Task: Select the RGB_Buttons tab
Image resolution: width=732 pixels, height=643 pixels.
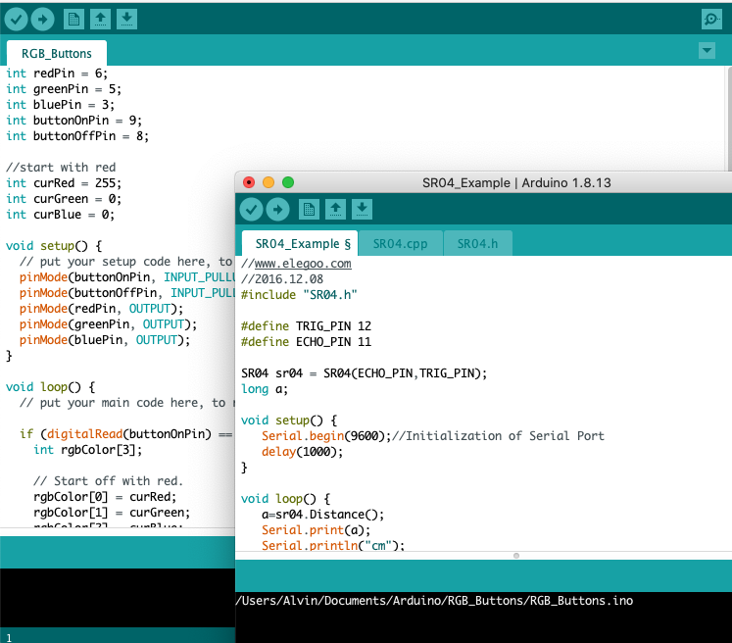Action: [x=57, y=53]
